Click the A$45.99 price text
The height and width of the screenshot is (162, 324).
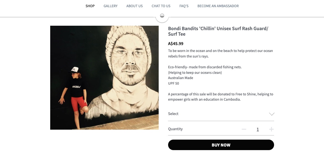pyautogui.click(x=176, y=44)
